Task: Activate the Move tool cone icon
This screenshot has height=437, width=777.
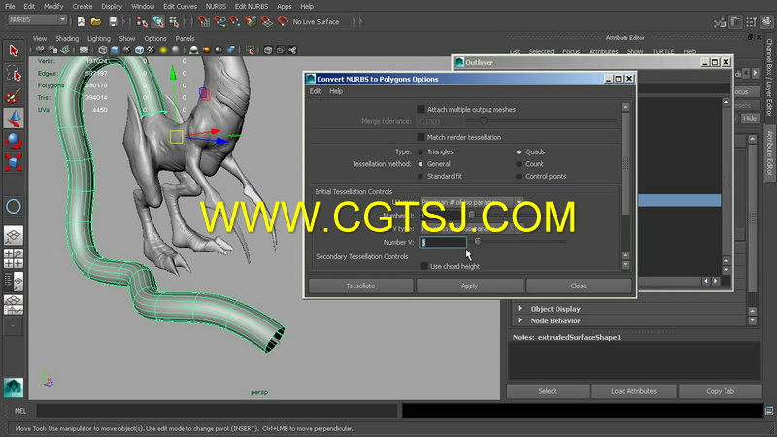Action: (x=14, y=118)
